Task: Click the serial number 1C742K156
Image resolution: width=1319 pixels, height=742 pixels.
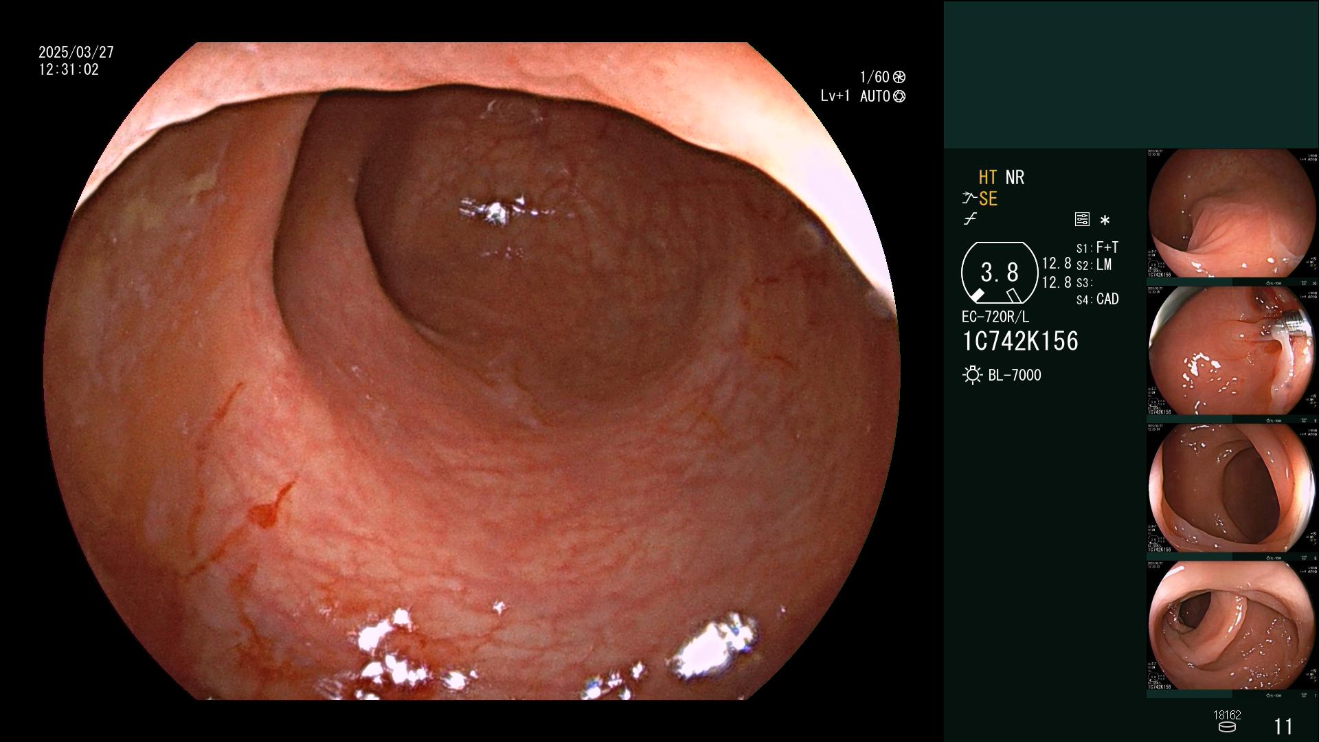Action: point(1020,341)
